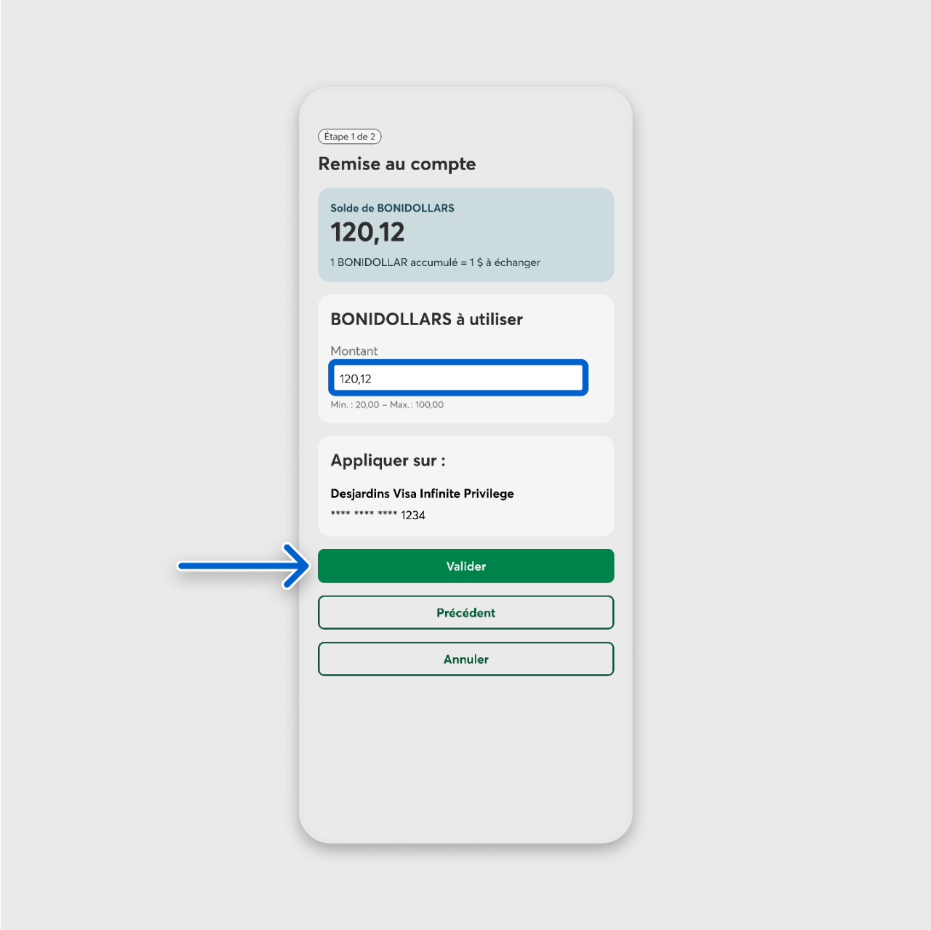Screen dimensions: 931x930
Task: Click the Précédent button
Action: pyautogui.click(x=465, y=612)
